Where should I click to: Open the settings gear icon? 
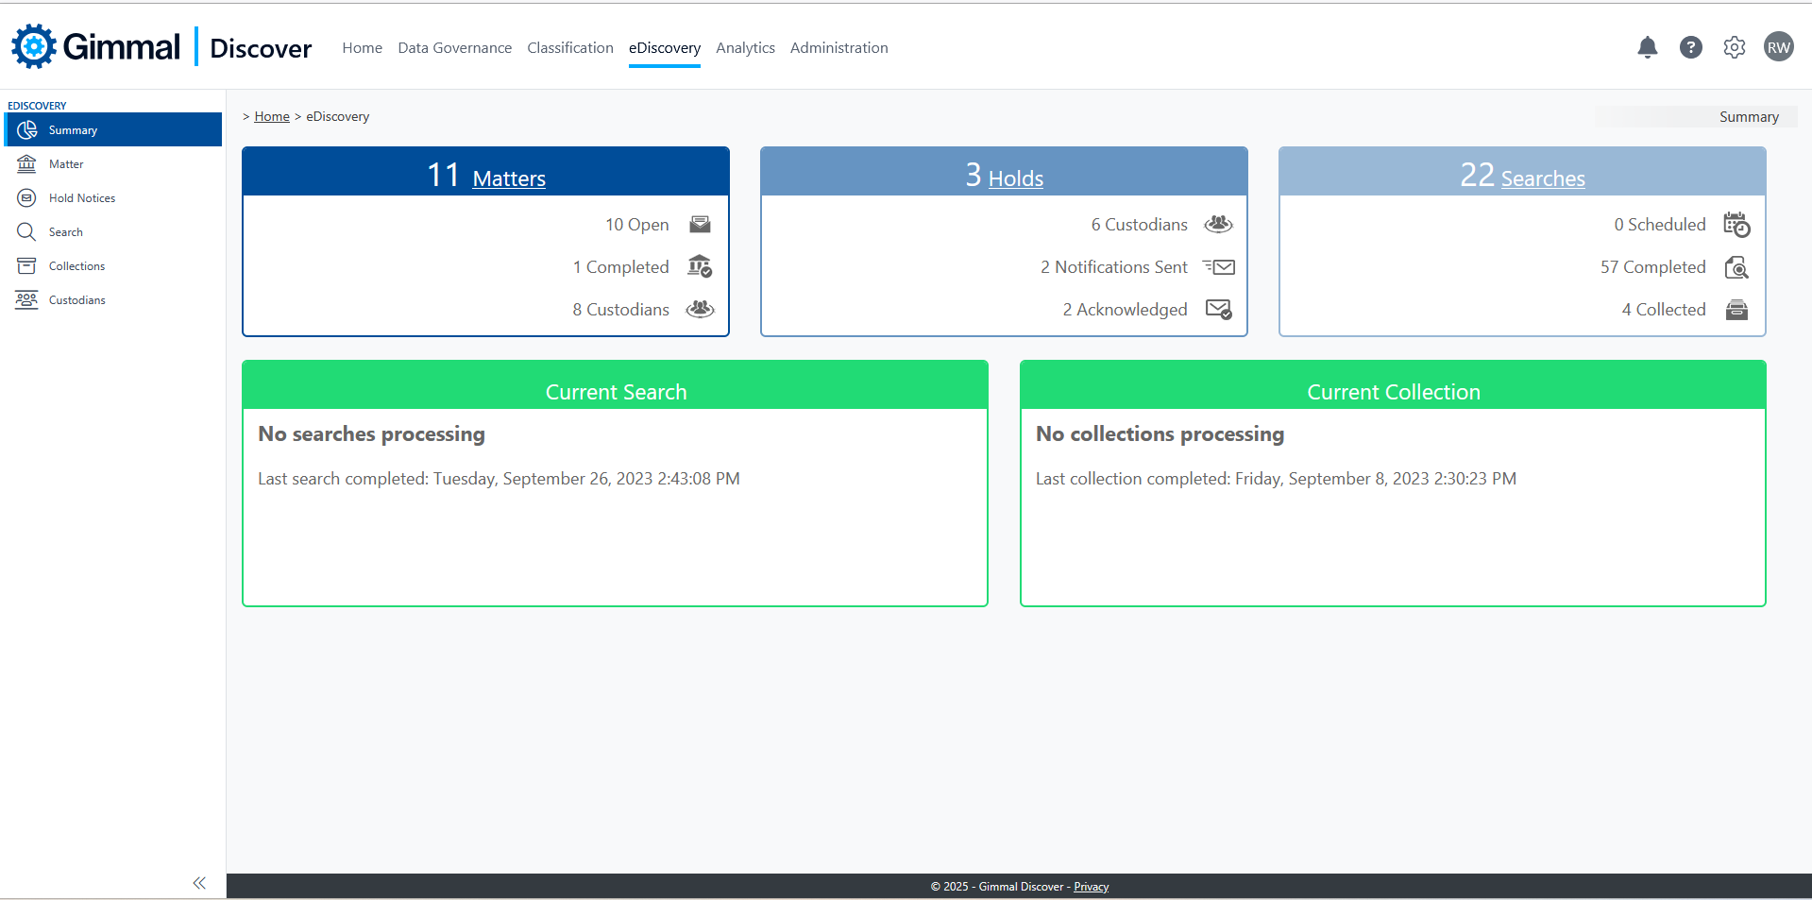pos(1734,47)
